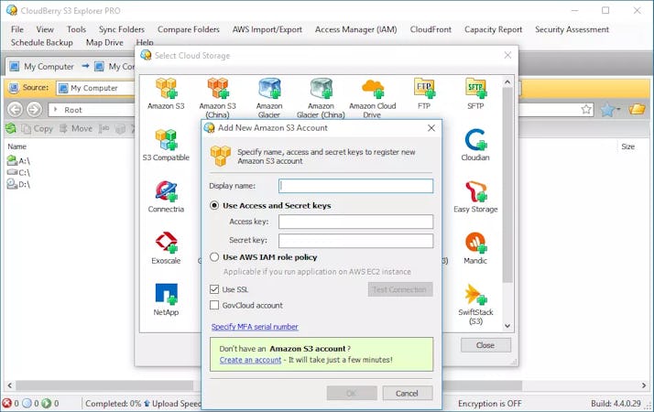Pick the Cloudian storage icon
Screen dimensions: 654x412
pyautogui.click(x=476, y=140)
